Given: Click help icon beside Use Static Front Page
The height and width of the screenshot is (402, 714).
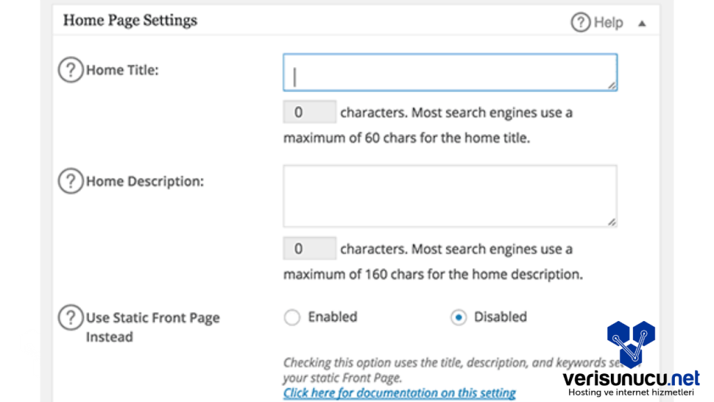Looking at the screenshot, I should pos(70,318).
